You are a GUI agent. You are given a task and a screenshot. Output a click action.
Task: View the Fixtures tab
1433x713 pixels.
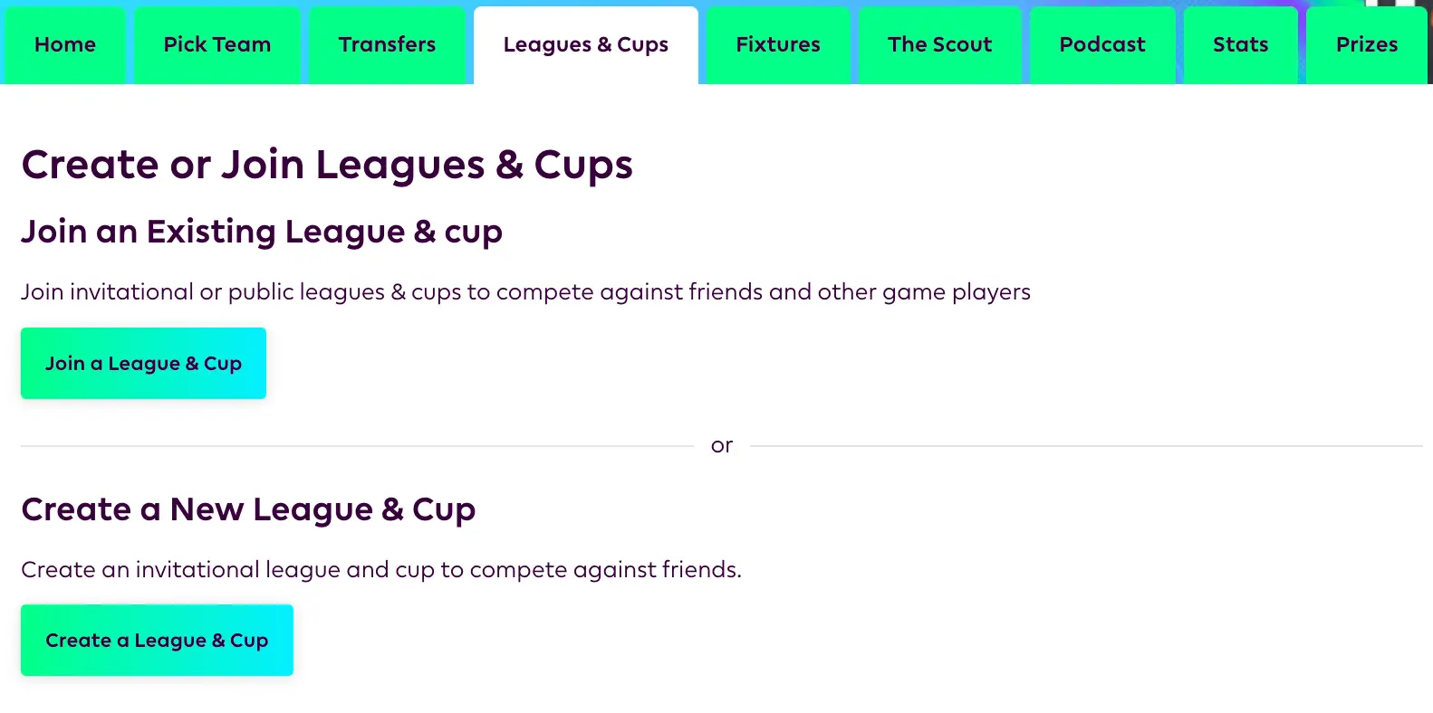pyautogui.click(x=777, y=44)
